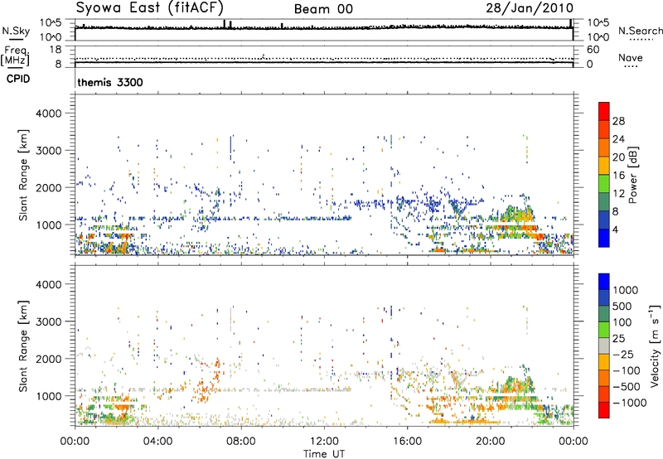663x459 pixels.
Task: Click the 'CPID' row label
Action: [17, 79]
